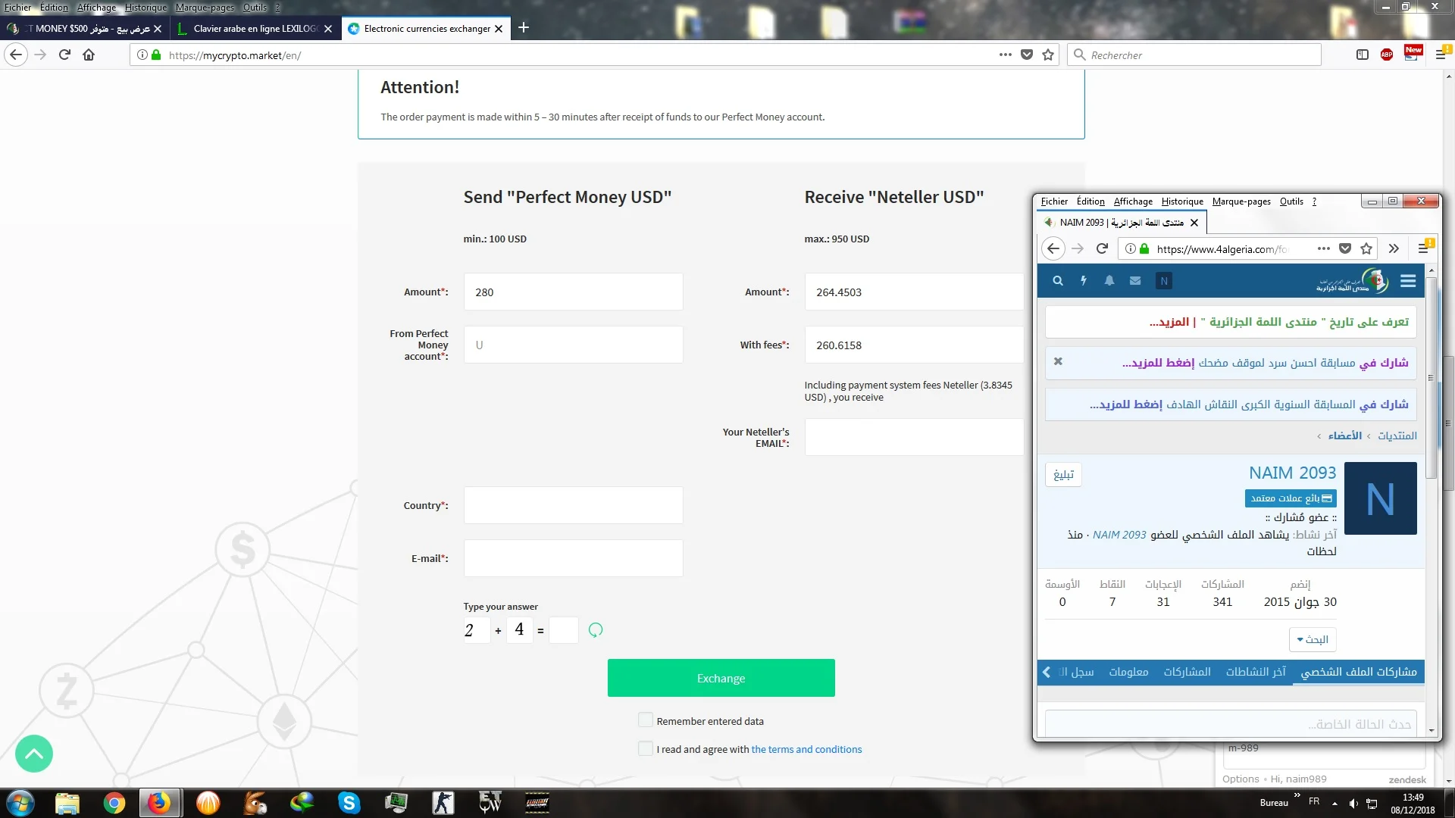Click the captcha refresh icon

click(x=596, y=630)
